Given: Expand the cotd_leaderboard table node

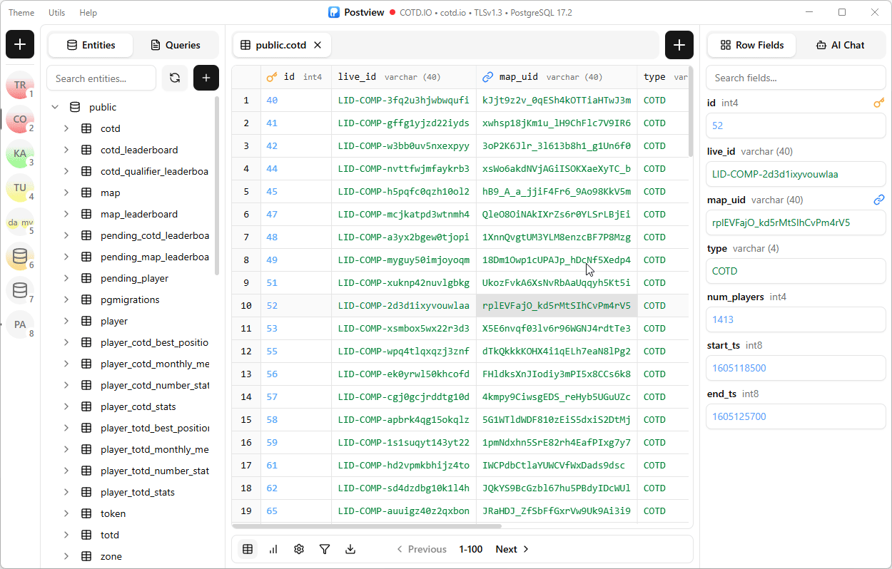Looking at the screenshot, I should [66, 150].
